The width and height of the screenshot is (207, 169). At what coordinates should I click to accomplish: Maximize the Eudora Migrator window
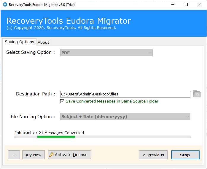186,5
